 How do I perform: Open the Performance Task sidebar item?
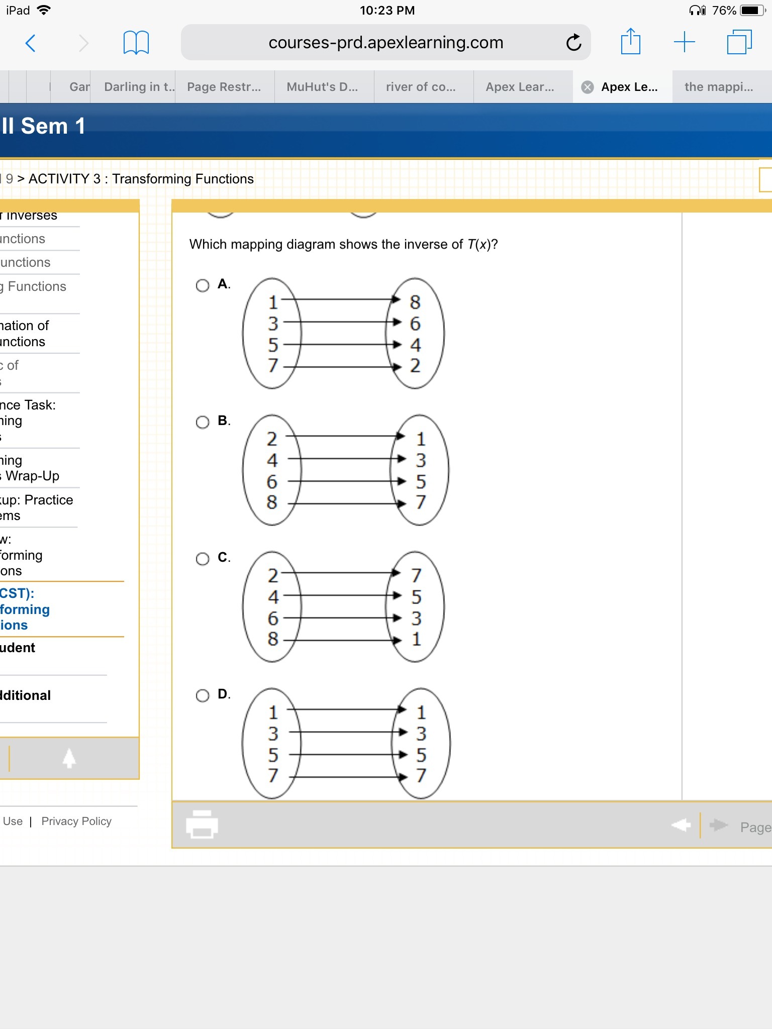[28, 421]
